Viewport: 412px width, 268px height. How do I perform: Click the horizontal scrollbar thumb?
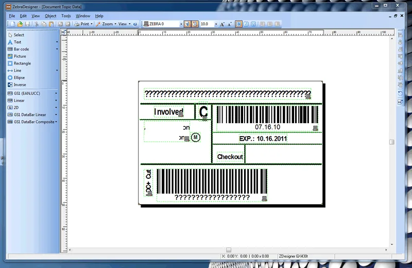pyautogui.click(x=229, y=250)
